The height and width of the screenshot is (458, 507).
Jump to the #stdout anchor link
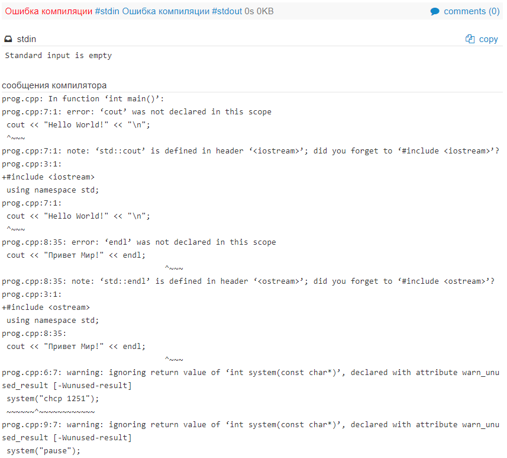coord(227,11)
